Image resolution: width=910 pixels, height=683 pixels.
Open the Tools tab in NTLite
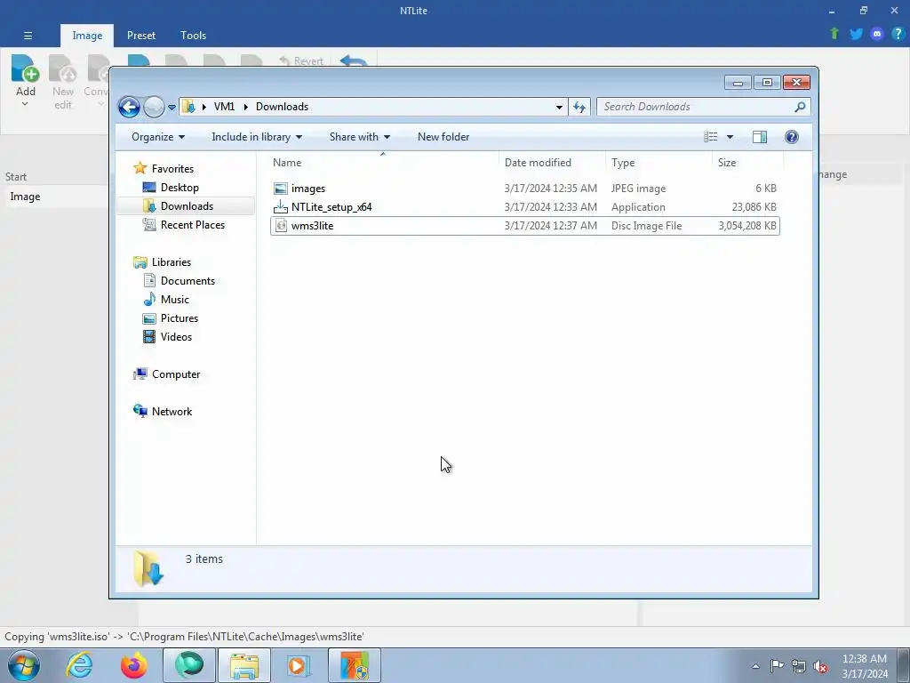point(193,36)
